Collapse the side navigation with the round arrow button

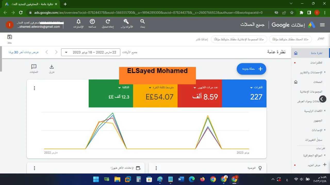pyautogui.click(x=323, y=99)
